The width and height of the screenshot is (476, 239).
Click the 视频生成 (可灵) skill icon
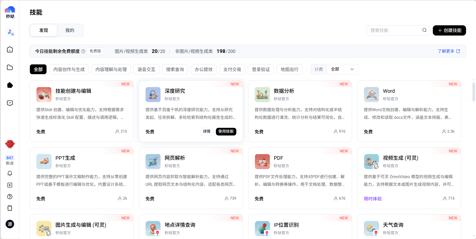click(x=371, y=162)
